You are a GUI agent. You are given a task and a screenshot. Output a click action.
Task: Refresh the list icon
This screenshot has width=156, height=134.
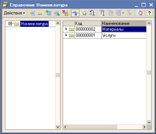pyautogui.click(x=140, y=13)
